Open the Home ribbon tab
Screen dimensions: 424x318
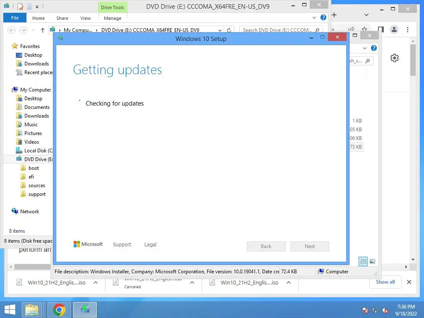click(x=39, y=18)
